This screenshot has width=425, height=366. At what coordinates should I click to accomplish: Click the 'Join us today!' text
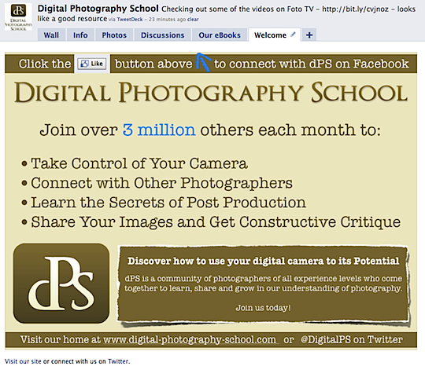263,308
